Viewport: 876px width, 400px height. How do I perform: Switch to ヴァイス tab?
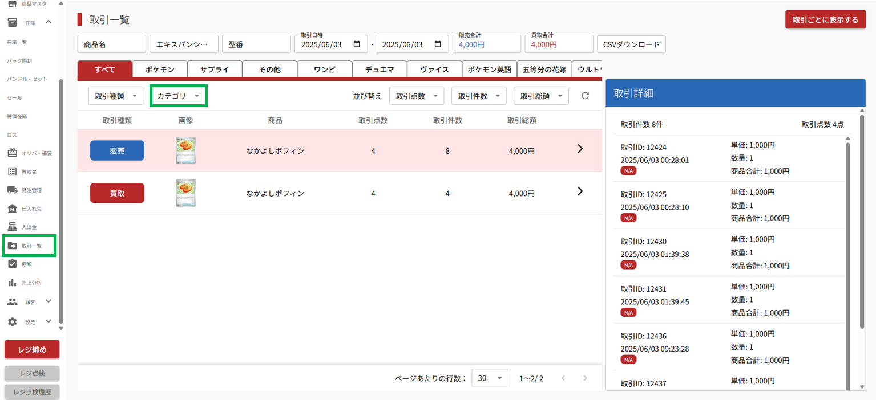[x=434, y=70]
